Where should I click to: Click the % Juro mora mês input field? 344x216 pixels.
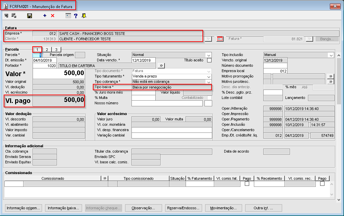pos(144,92)
